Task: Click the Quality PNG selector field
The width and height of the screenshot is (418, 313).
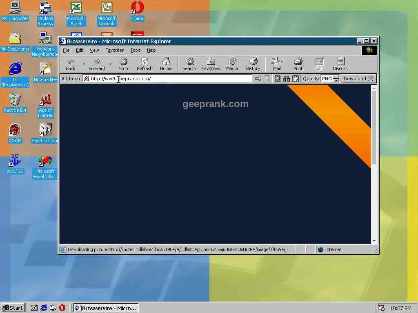Action: (327, 79)
